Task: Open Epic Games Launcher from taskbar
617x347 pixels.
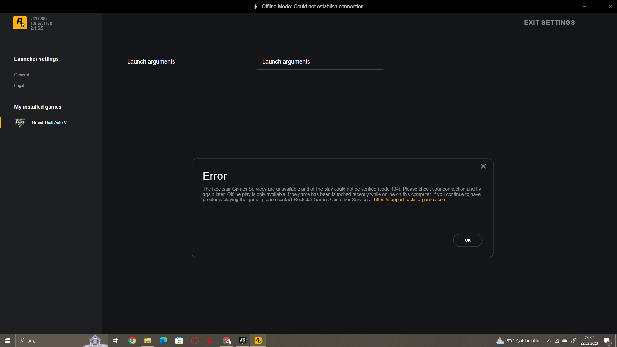Action: pyautogui.click(x=242, y=341)
